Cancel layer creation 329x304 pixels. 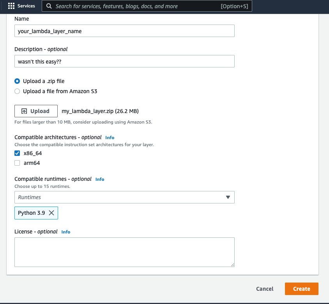pos(265,289)
